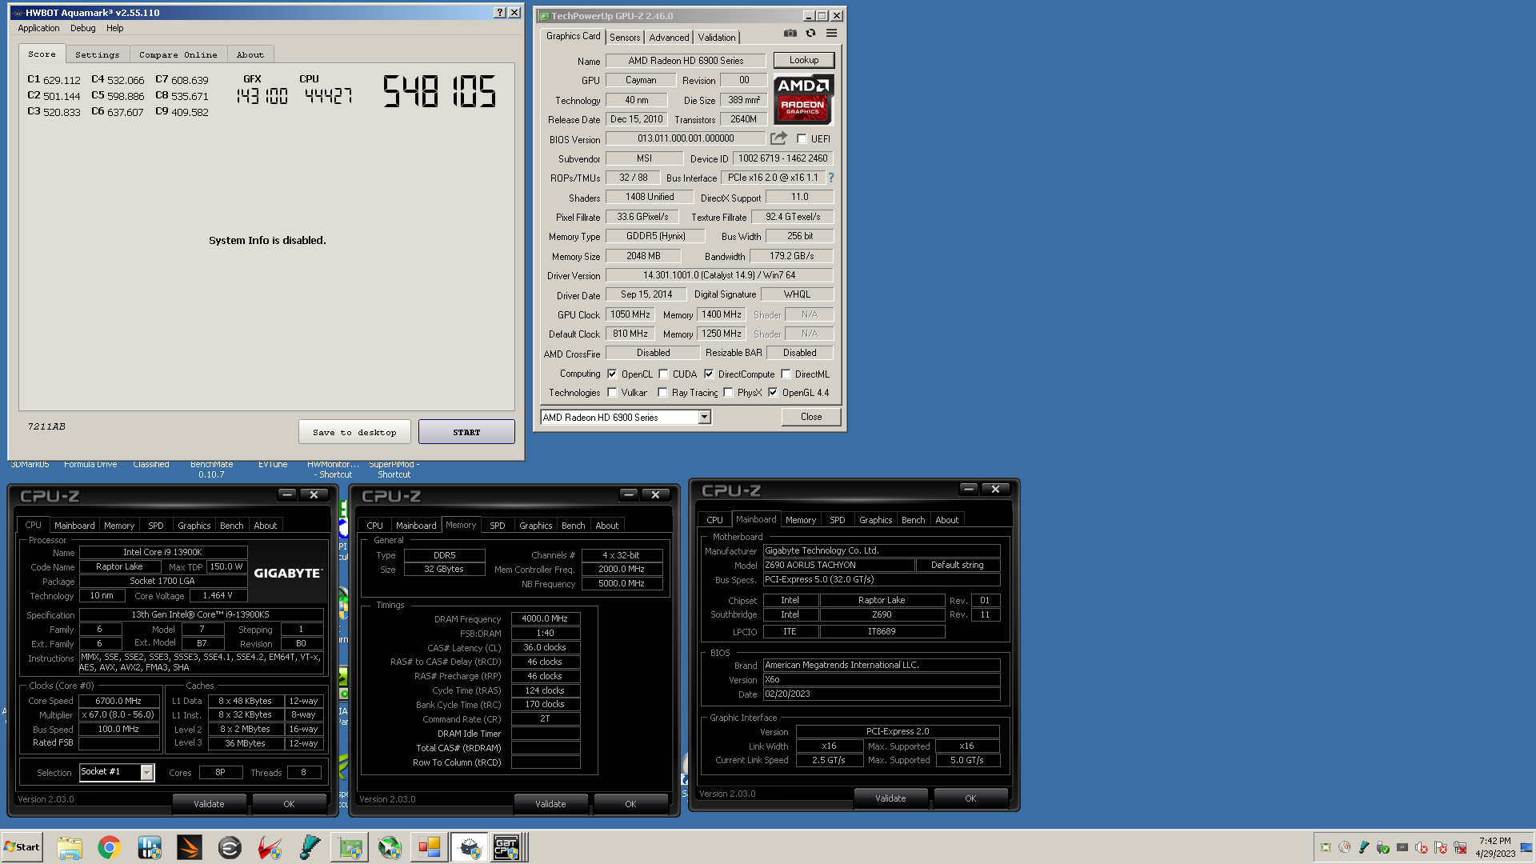Open SPD tab in the CPU-Z Memory window
Viewport: 1536px width, 864px height.
497,526
